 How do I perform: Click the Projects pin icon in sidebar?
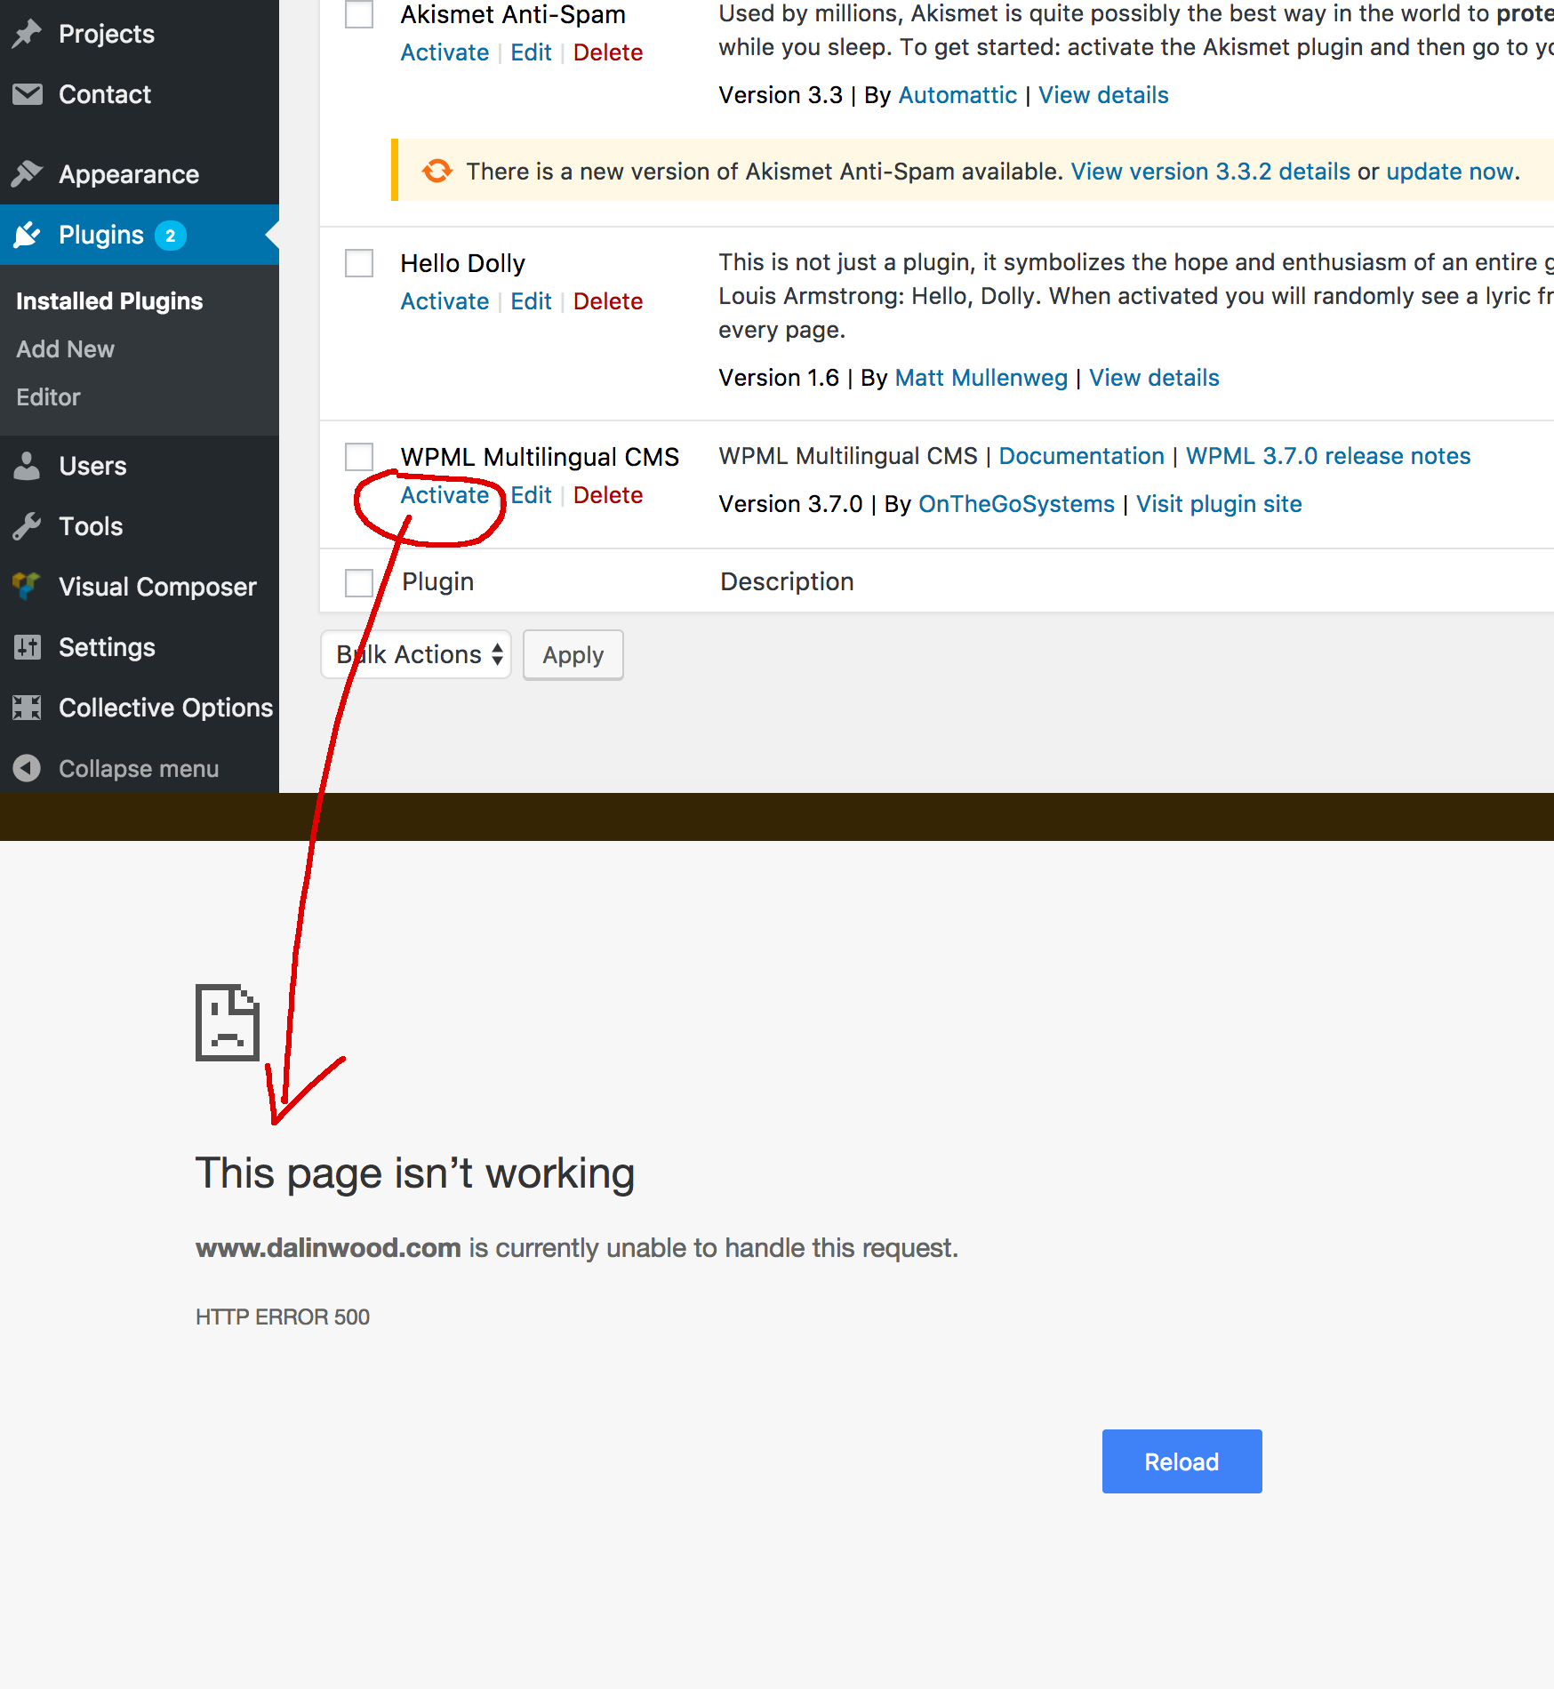[x=28, y=34]
